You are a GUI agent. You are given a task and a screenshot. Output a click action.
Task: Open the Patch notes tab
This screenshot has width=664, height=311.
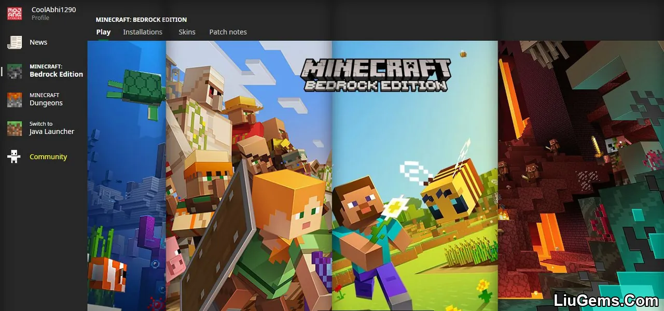click(x=228, y=32)
